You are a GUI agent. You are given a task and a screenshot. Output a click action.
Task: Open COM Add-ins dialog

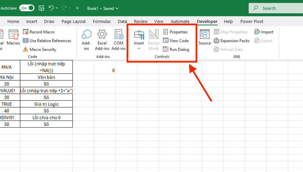pyautogui.click(x=119, y=39)
